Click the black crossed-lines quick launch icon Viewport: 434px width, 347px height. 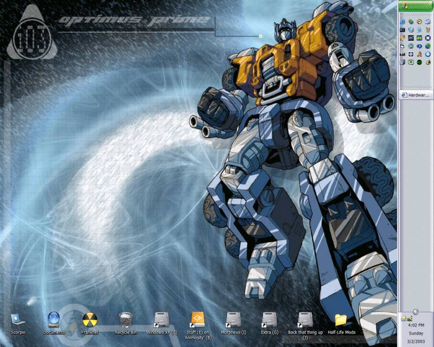pyautogui.click(x=411, y=38)
